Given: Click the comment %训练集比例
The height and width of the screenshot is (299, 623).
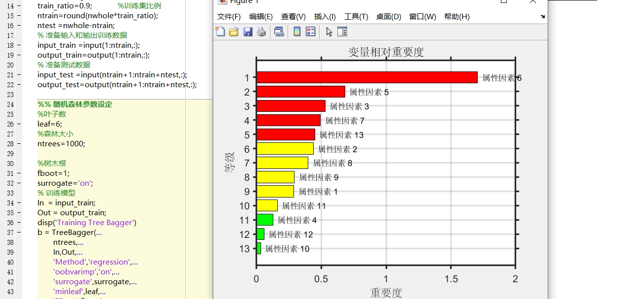Looking at the screenshot, I should [x=139, y=6].
